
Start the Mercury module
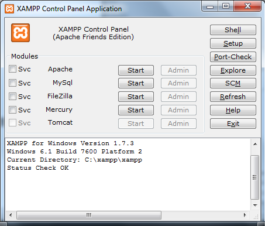(x=136, y=110)
